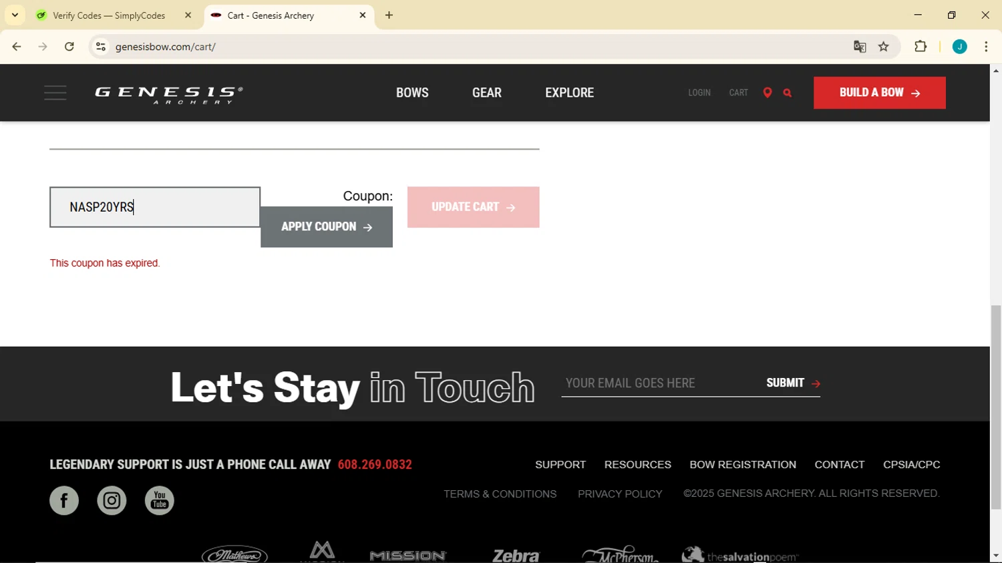Click the page vertical scrollbar thumb

coord(996,407)
